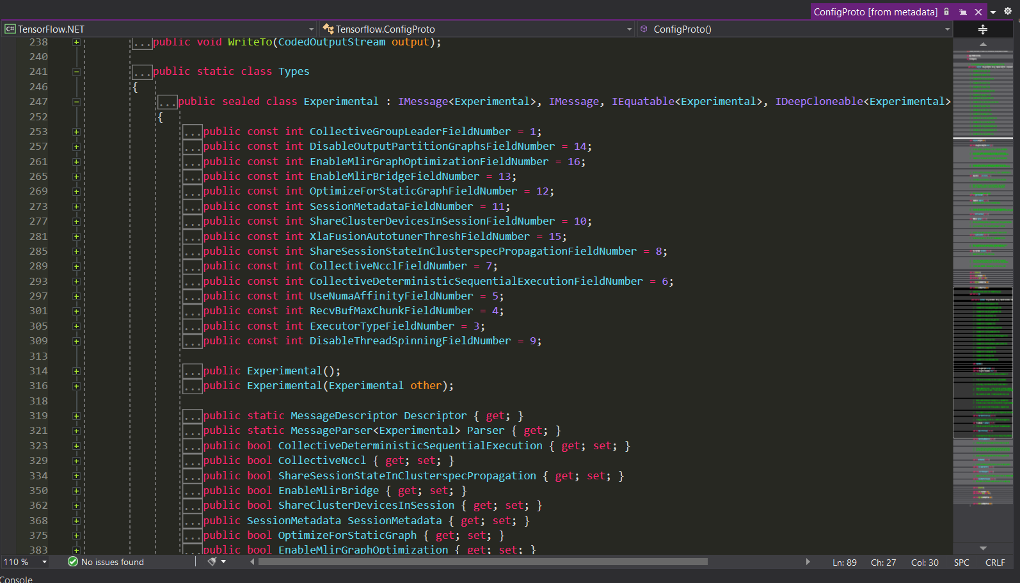Click the CRLF line ending indicator
Image resolution: width=1020 pixels, height=583 pixels.
[995, 563]
